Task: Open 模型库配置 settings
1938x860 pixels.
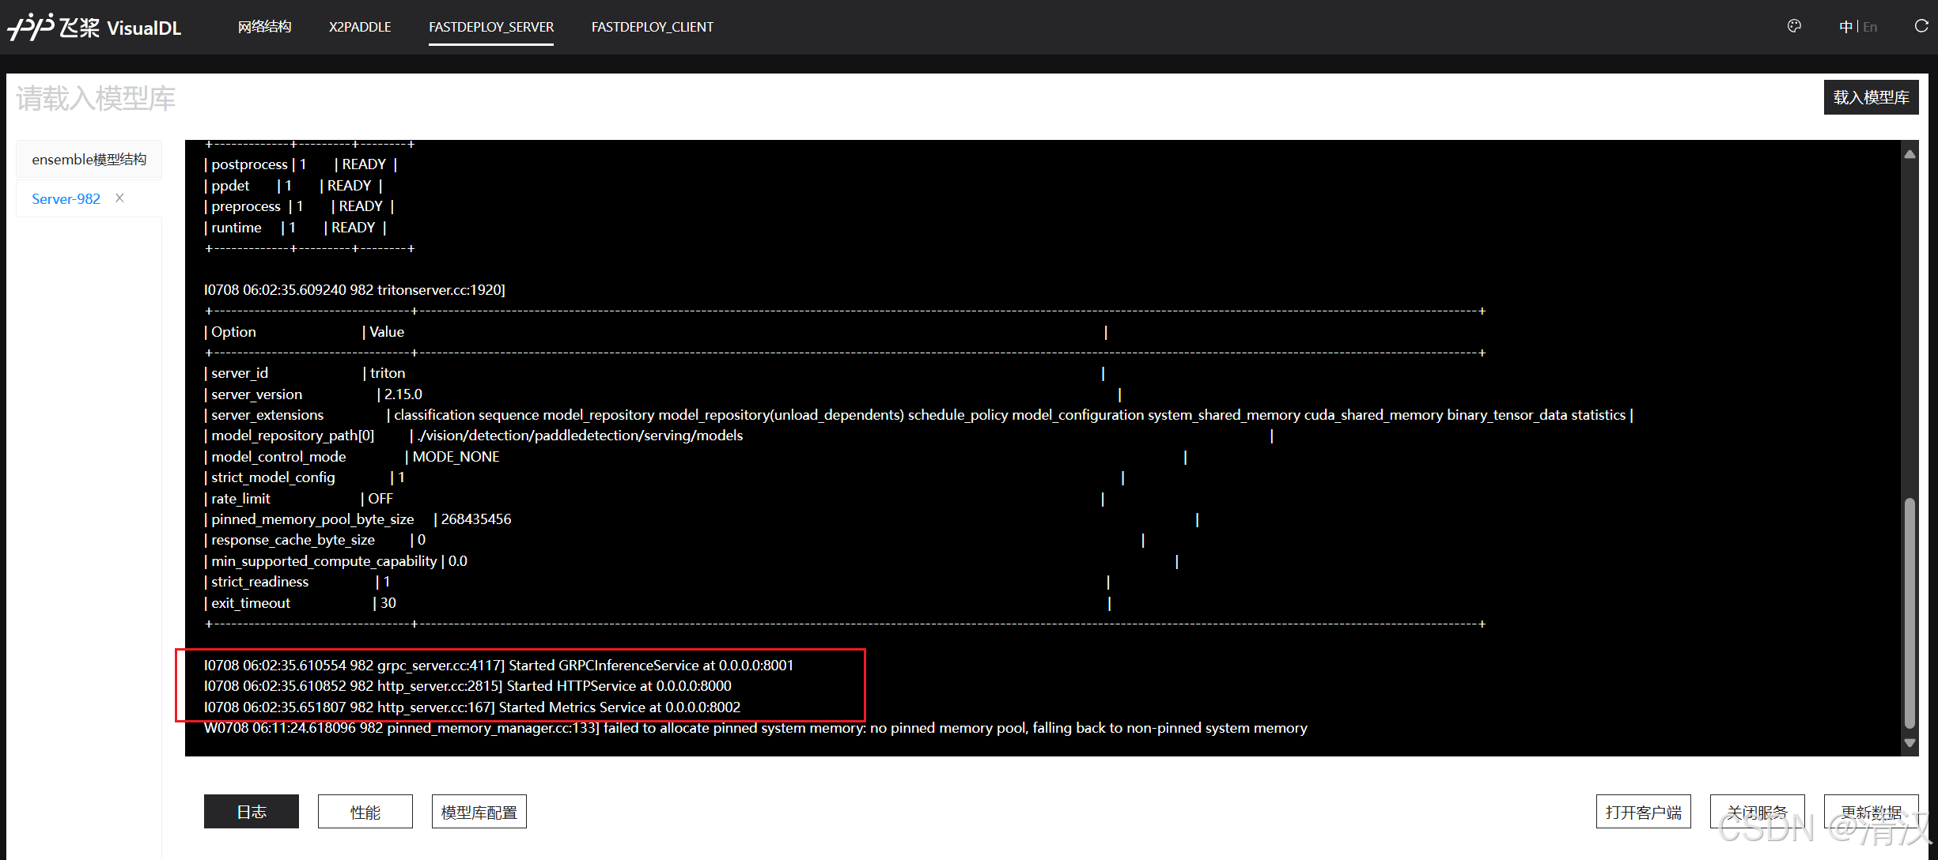Action: [479, 812]
